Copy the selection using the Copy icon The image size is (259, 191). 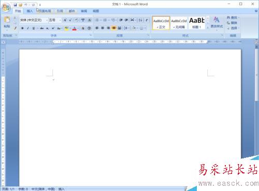15,23
